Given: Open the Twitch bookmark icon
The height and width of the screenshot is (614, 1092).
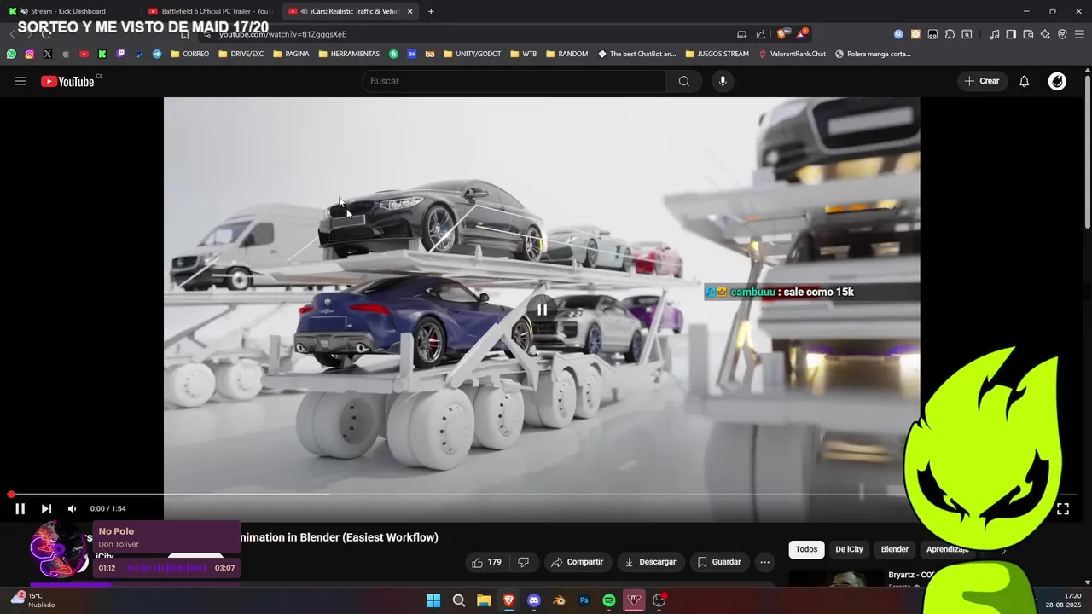Looking at the screenshot, I should [120, 54].
